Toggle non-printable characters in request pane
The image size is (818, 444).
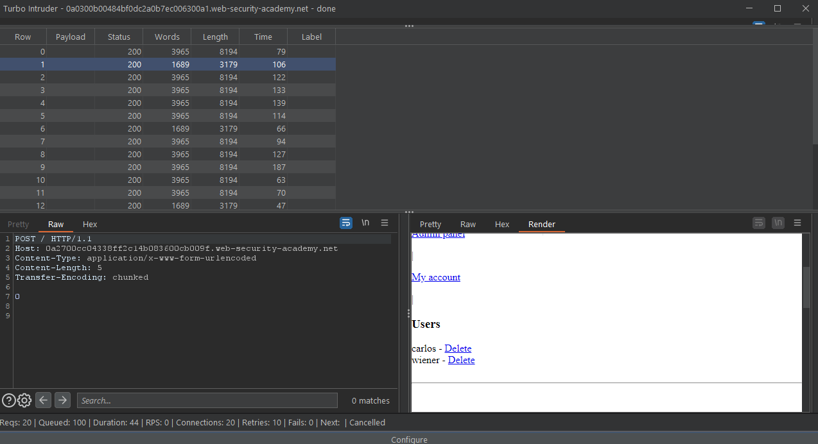click(365, 223)
